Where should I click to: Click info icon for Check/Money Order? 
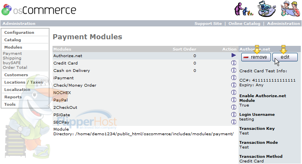pos(234,85)
